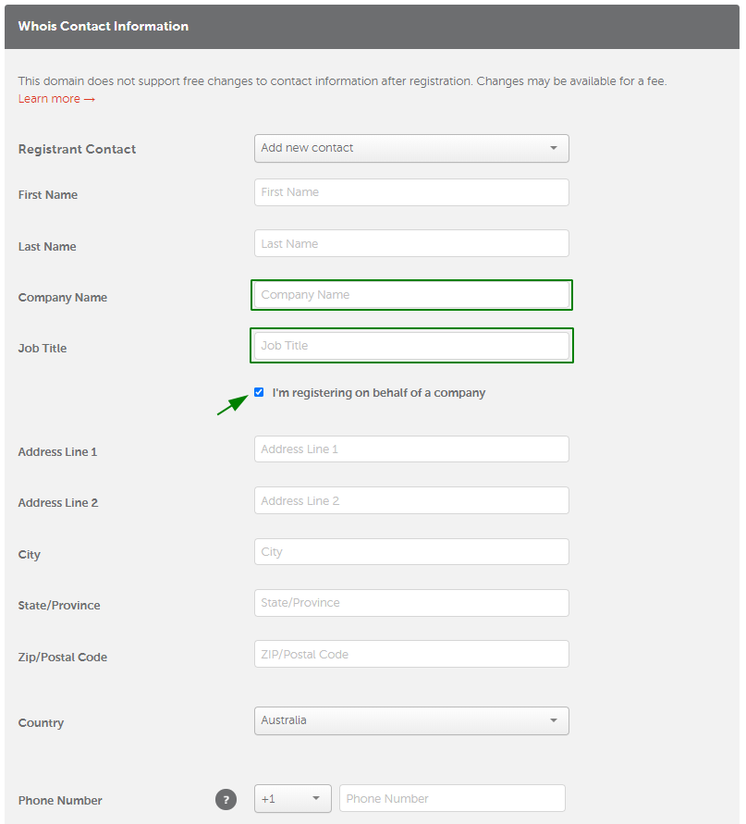Screen dimensions: 746x824
Task: Click into the First Name field
Action: (411, 192)
